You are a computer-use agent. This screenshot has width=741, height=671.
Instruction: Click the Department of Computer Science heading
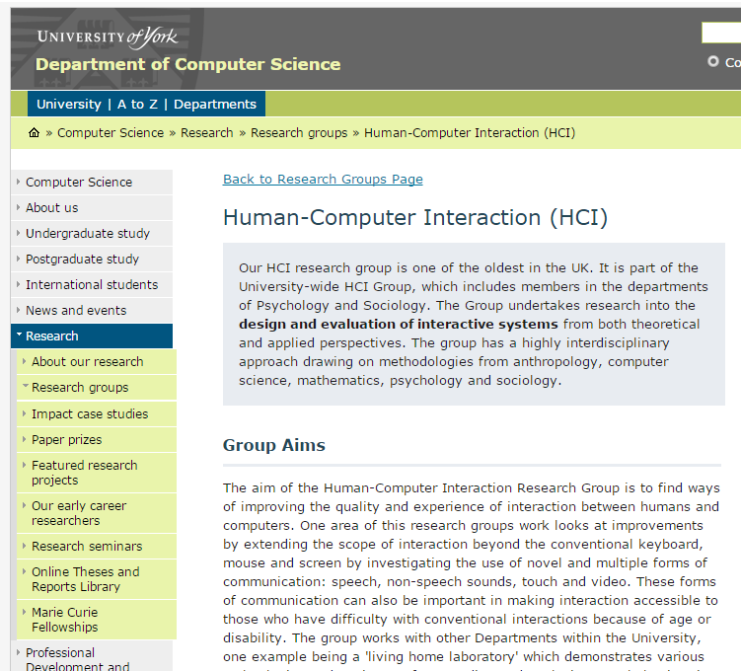(x=188, y=64)
